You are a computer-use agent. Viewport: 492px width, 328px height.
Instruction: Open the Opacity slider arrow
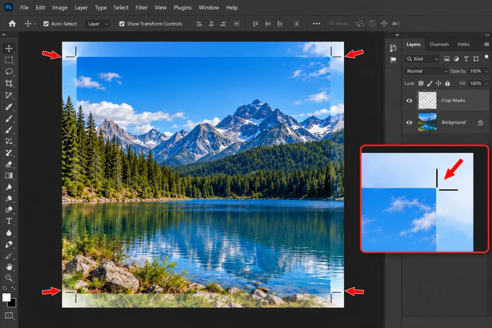click(486, 71)
